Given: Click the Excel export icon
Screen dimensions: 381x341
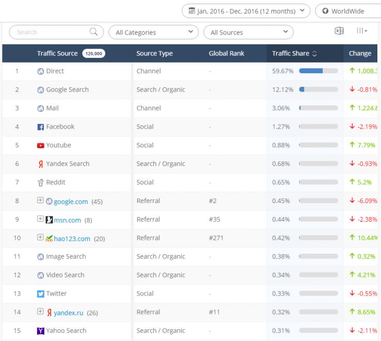Looking at the screenshot, I should (339, 32).
